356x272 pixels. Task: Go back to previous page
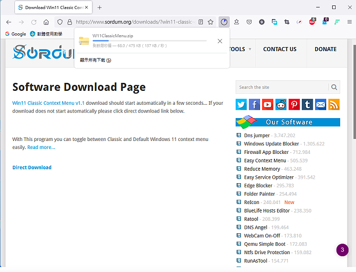point(8,22)
